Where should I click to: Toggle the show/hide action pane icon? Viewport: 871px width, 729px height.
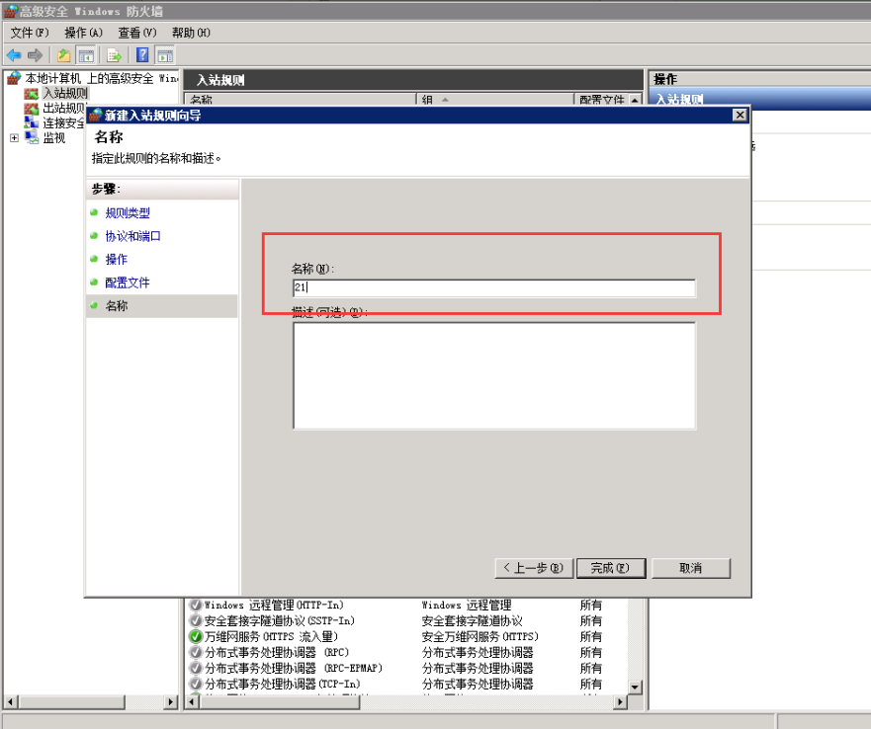pyautogui.click(x=165, y=55)
